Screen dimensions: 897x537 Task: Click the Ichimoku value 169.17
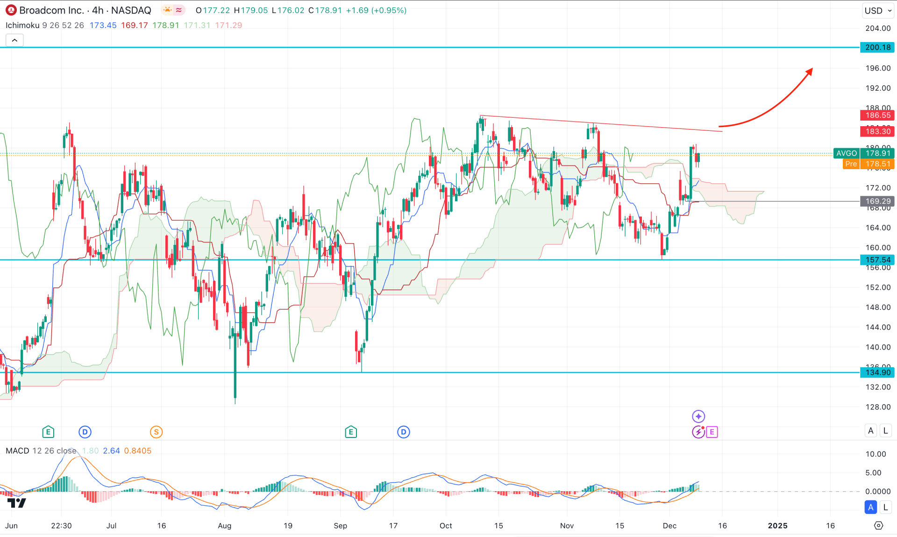135,25
